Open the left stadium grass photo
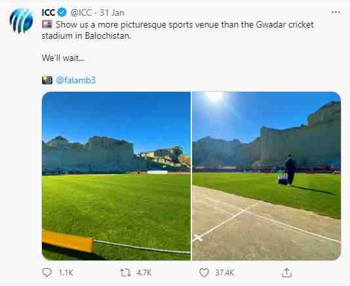The image size is (350, 286). pos(116,176)
